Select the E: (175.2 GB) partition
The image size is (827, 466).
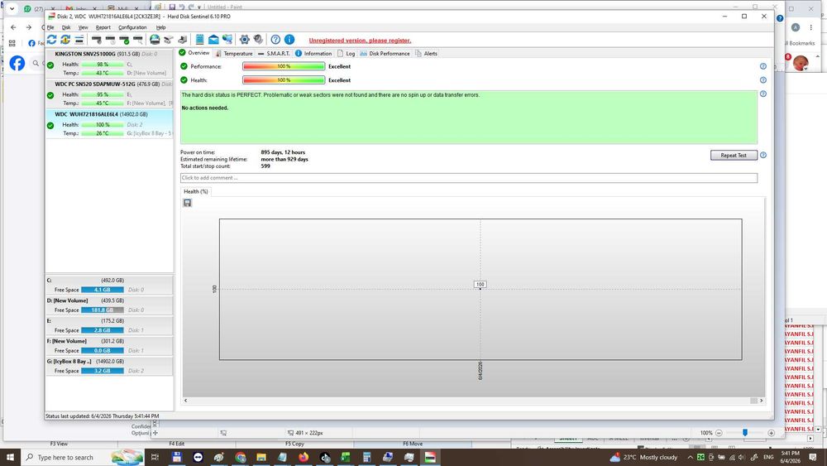coord(109,325)
